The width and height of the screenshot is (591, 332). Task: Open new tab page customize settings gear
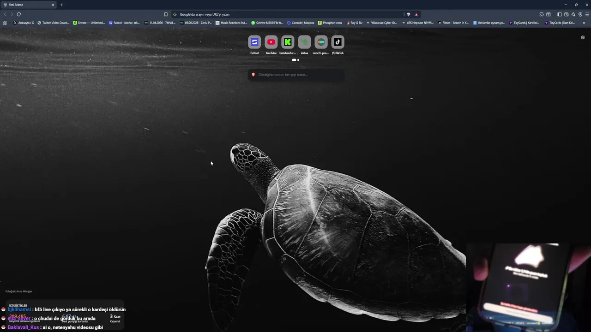(583, 37)
